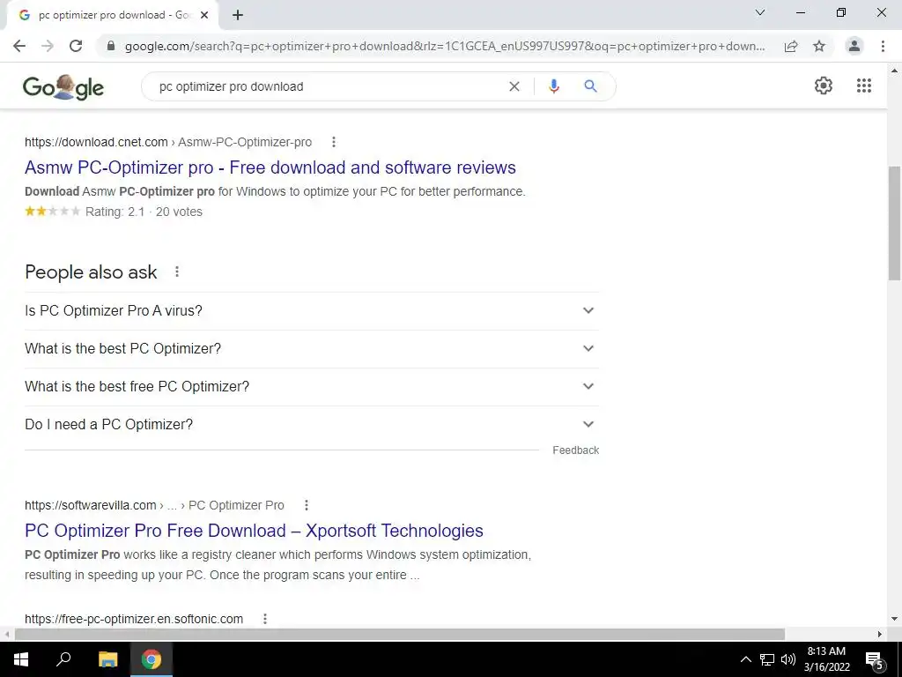Open Windows taskbar search
902x677 pixels.
[x=63, y=658]
